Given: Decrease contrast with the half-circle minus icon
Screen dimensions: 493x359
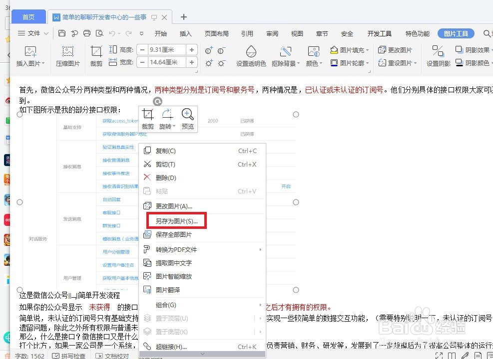Looking at the screenshot, I should tap(221, 50).
